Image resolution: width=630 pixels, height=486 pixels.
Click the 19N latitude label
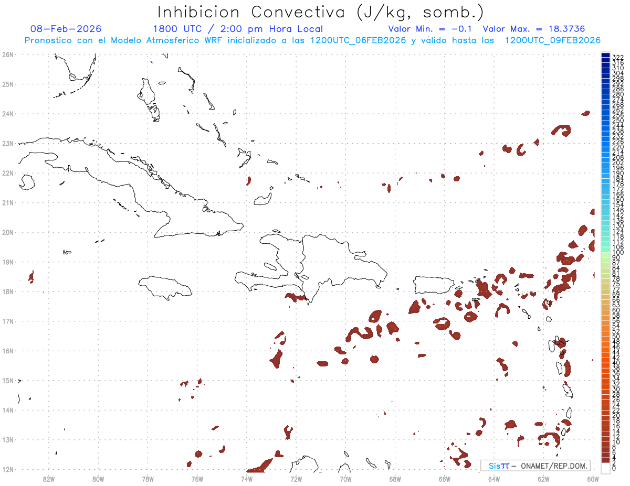(7, 262)
